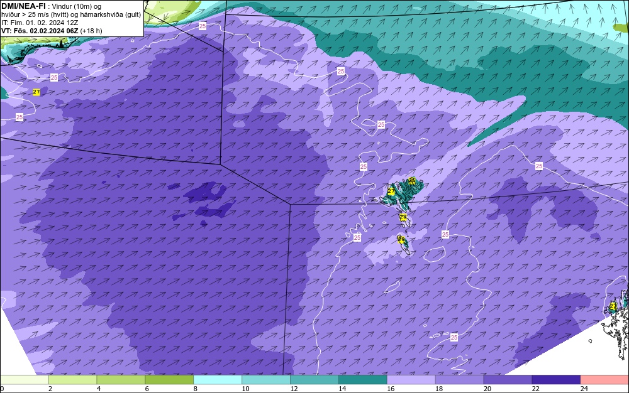
Task: Click legend tick label '10'
Action: coord(245,389)
